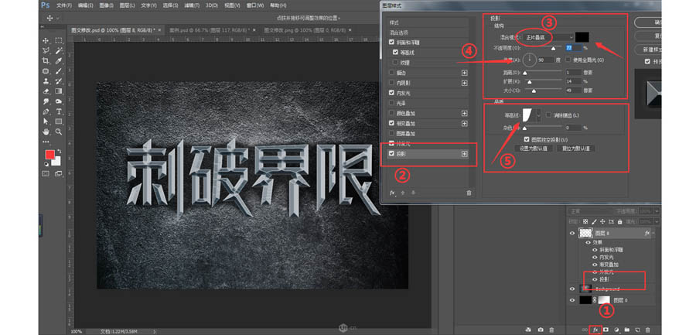Click the plus button beside 渐变叠加
696x335 pixels.
point(464,123)
